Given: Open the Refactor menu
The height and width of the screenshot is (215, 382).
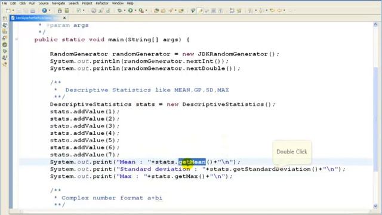Looking at the screenshot, I should coord(102,3).
